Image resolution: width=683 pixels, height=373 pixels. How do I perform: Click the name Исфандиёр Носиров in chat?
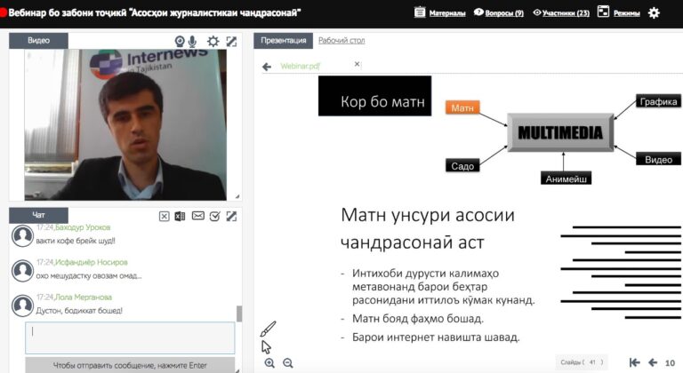(91, 262)
